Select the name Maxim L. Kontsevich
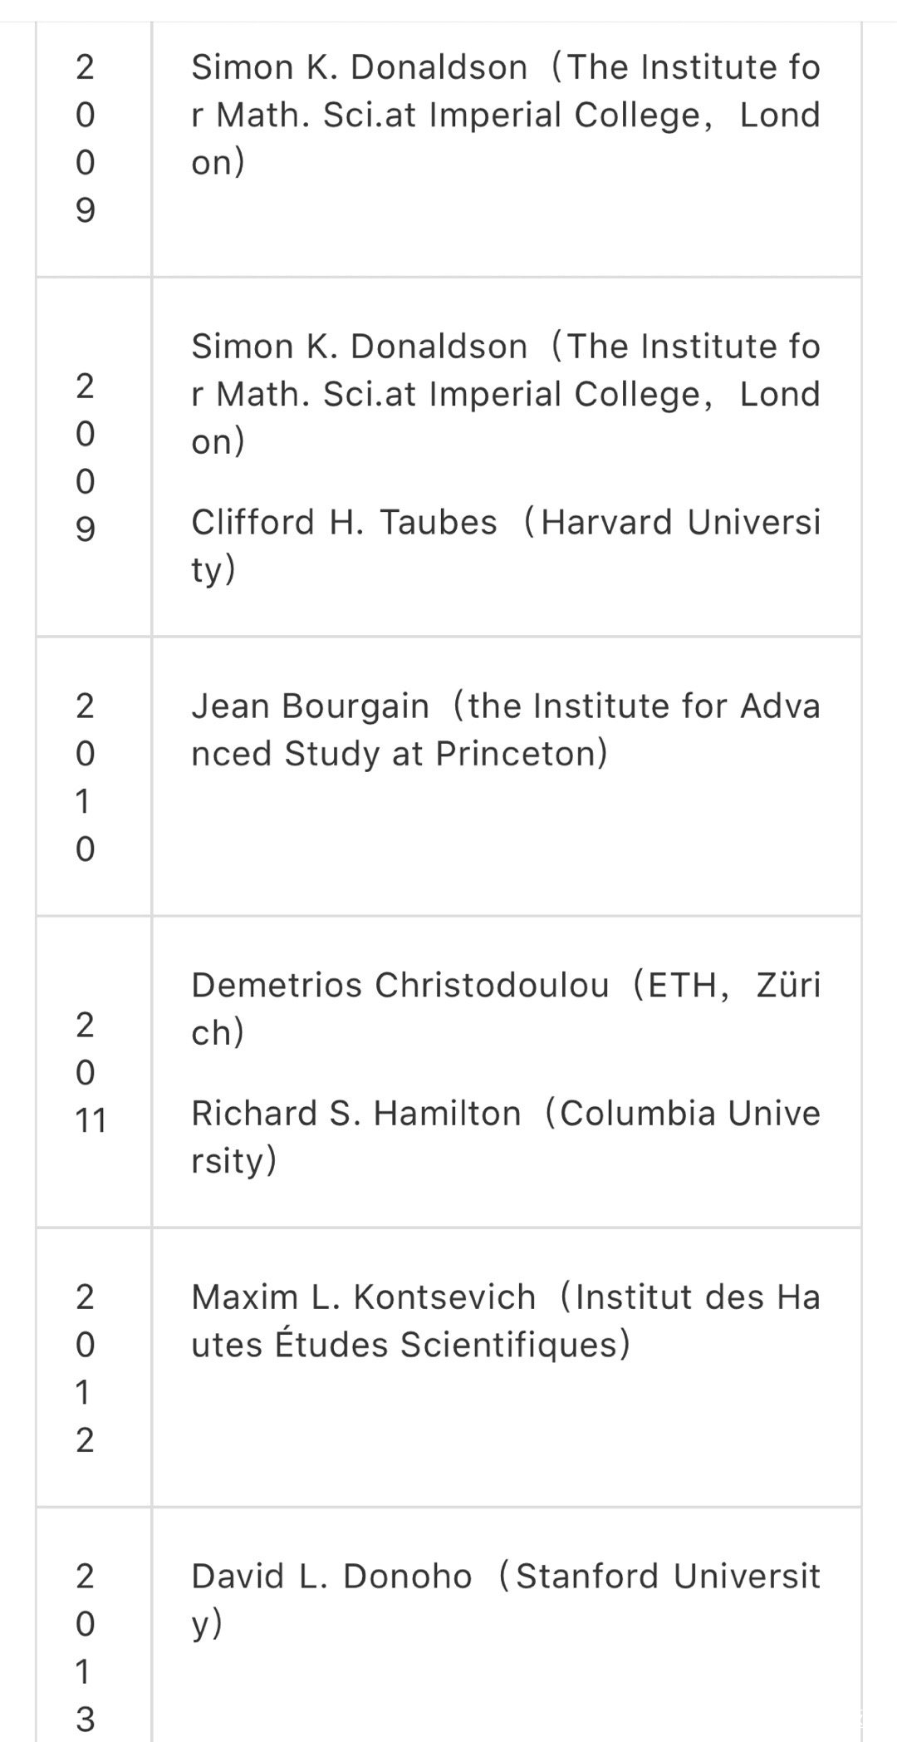This screenshot has height=1742, width=897. tap(363, 1297)
